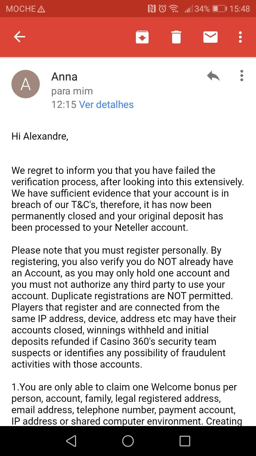The width and height of the screenshot is (256, 456).
Task: Archive this email
Action: pyautogui.click(x=142, y=37)
